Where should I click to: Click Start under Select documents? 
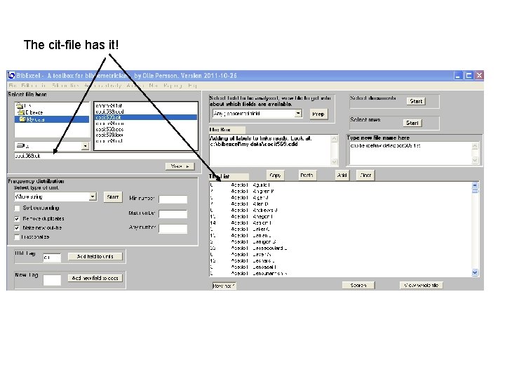[416, 101]
